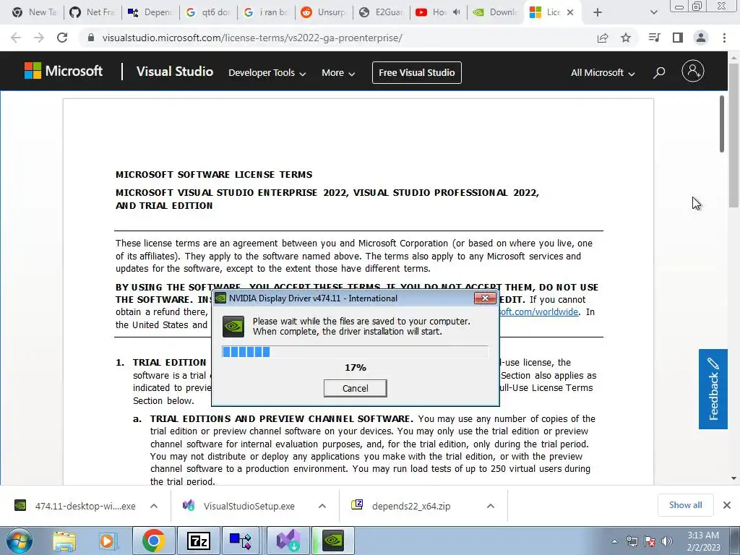The width and height of the screenshot is (740, 555).
Task: View site information lock icon
Action: point(91,38)
